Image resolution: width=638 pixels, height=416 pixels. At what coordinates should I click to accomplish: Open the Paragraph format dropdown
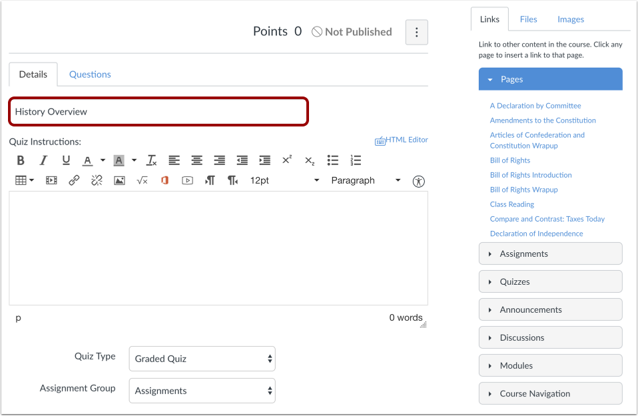click(x=366, y=180)
